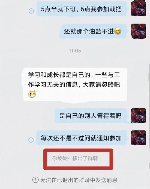150x189 pixels.
Task: Select the '是自己的别人管得着吗' message bubble
Action: [91, 116]
